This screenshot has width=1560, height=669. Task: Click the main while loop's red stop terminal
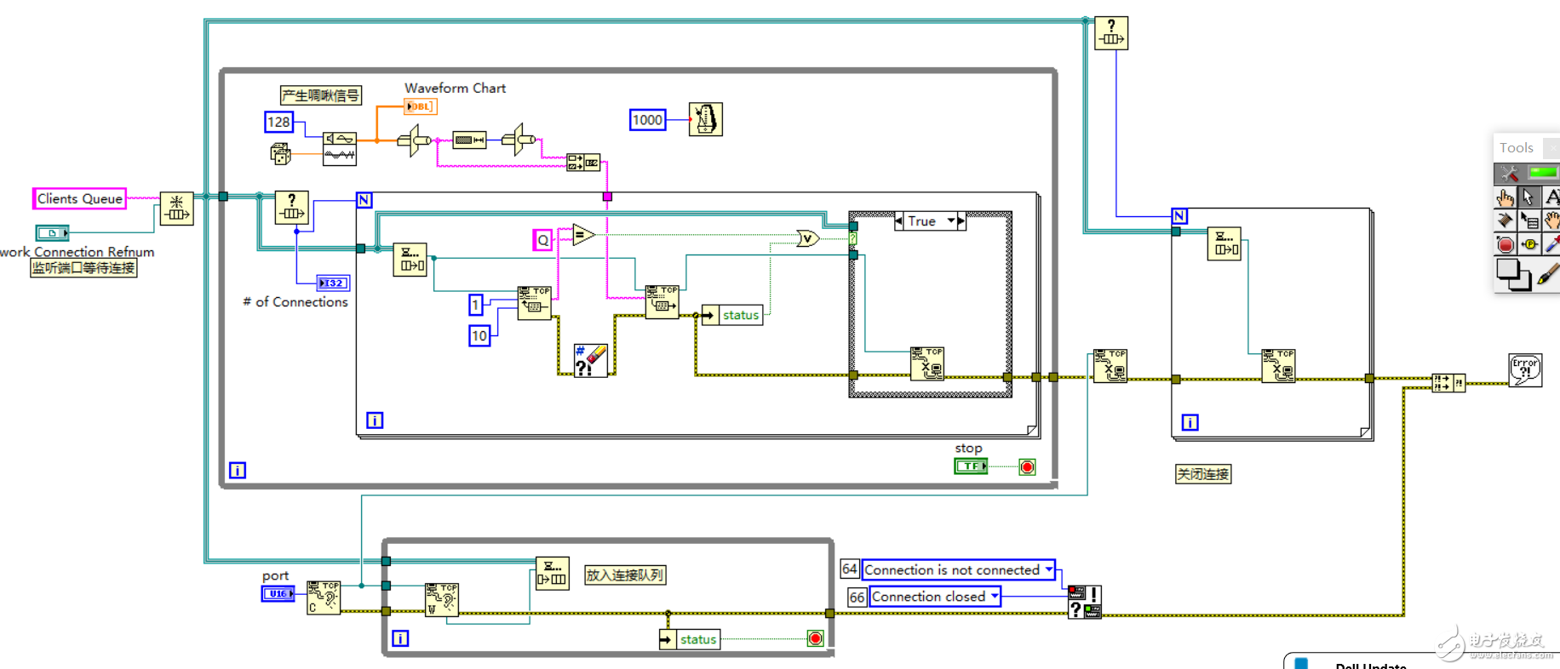click(1028, 466)
